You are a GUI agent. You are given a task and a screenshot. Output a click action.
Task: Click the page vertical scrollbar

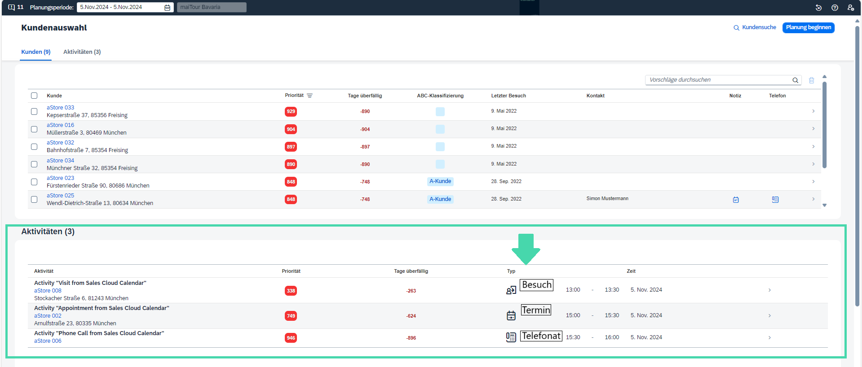tap(858, 166)
